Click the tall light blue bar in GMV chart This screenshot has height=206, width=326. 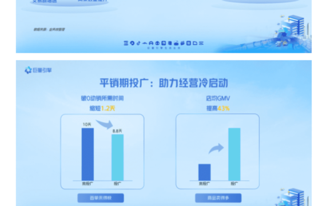tap(234, 154)
